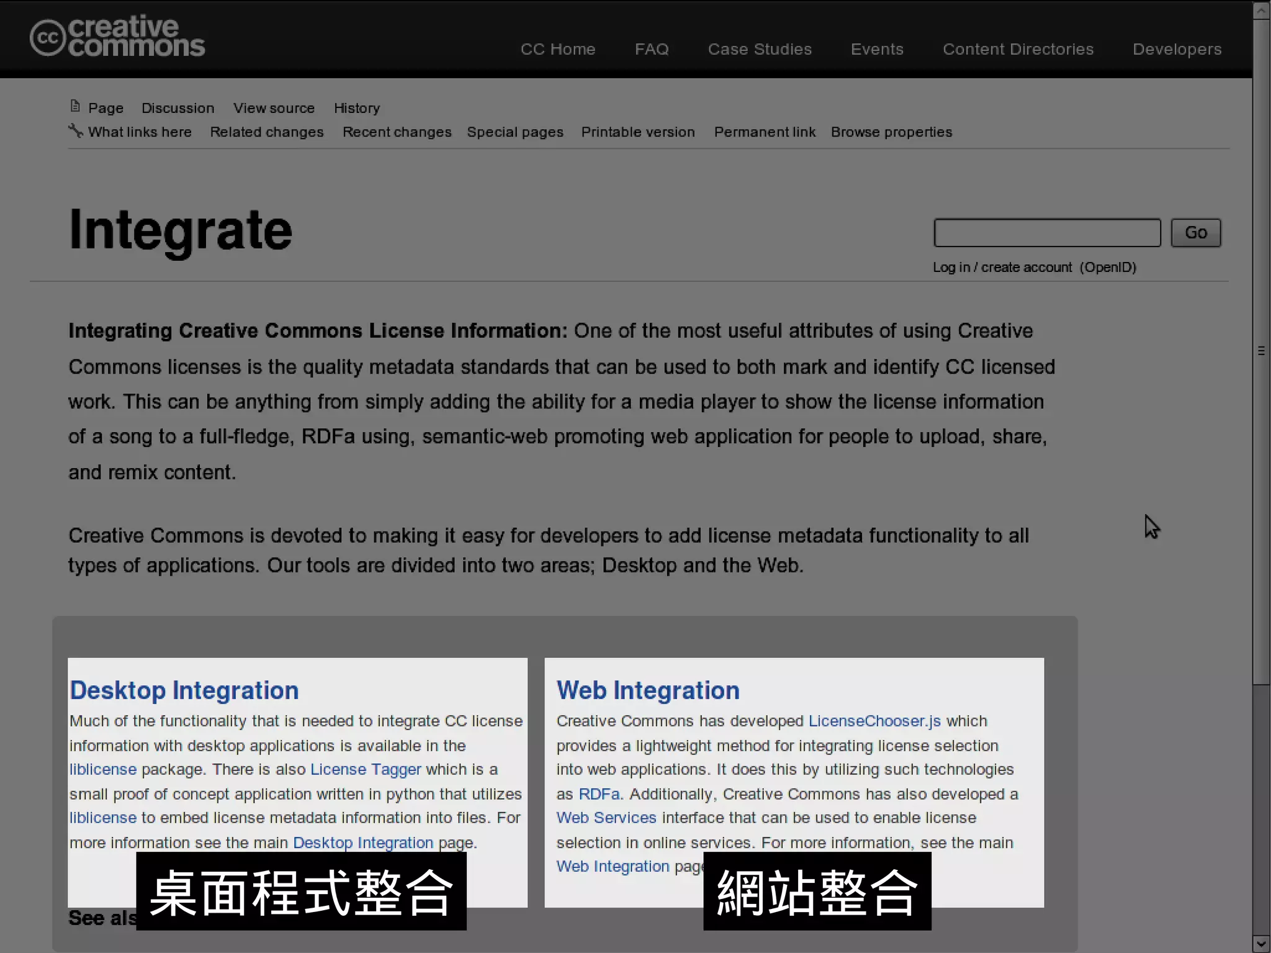This screenshot has width=1271, height=953.
Task: Click into the search input field
Action: tap(1047, 233)
